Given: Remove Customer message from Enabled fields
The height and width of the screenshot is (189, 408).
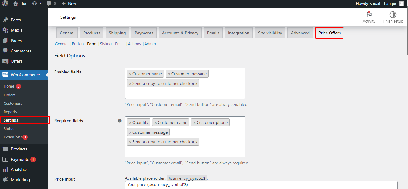Looking at the screenshot, I should 169,74.
